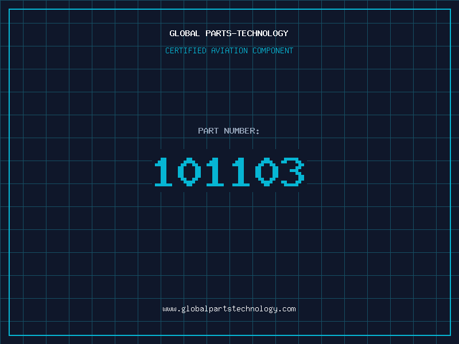Click the 'PART NUMBER:' label
Viewport: 459px width, 344px height.
coord(229,131)
